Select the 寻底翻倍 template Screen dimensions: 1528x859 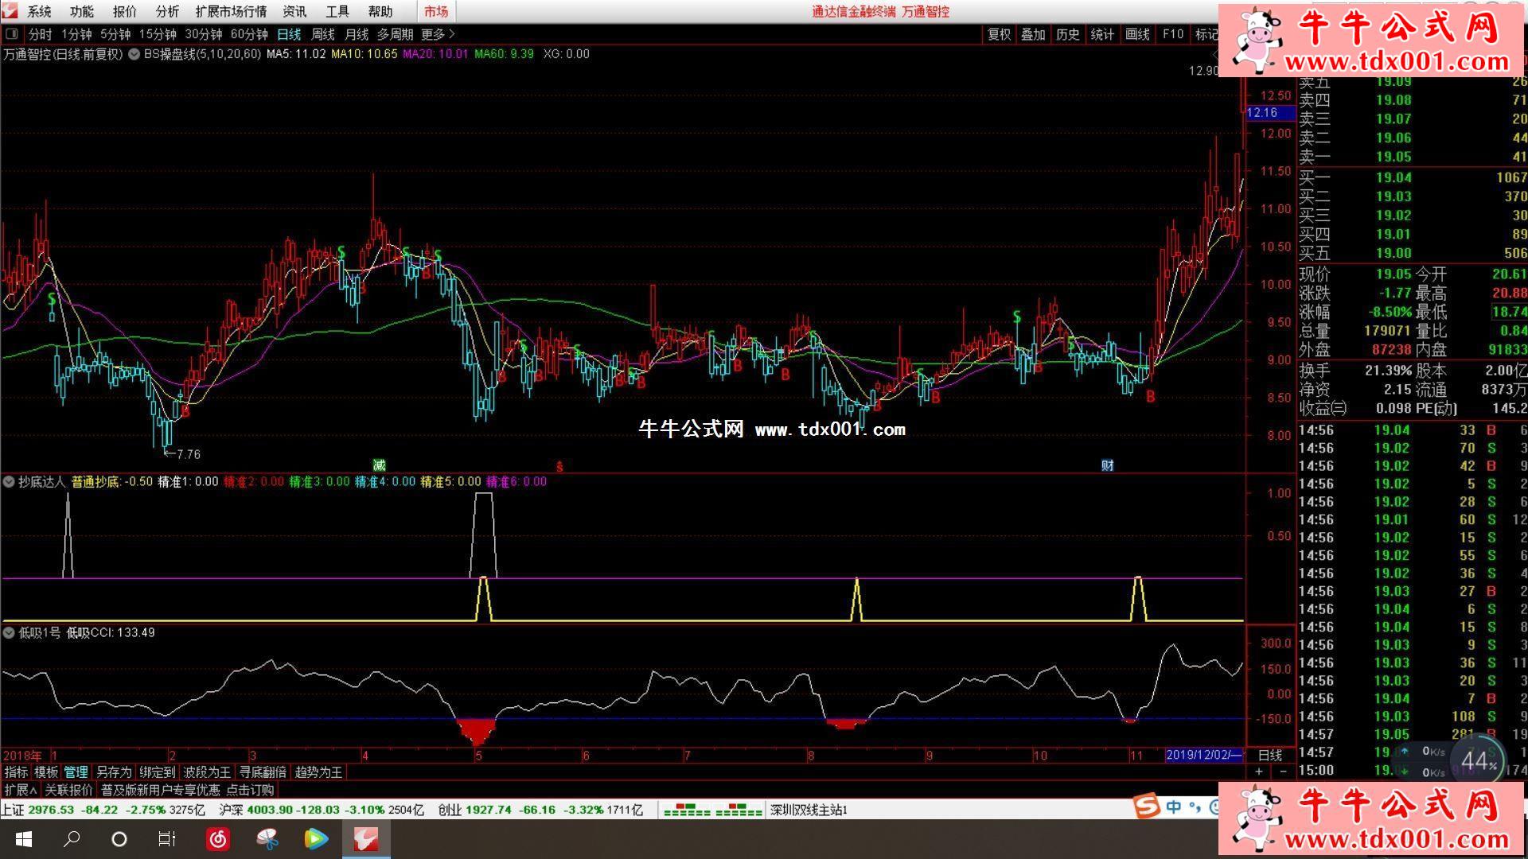tap(263, 772)
